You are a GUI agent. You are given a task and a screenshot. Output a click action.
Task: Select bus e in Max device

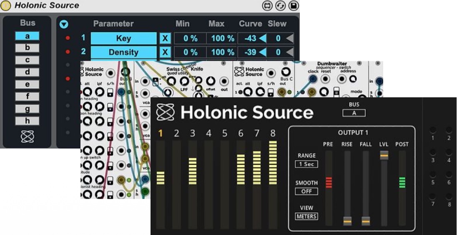click(27, 84)
